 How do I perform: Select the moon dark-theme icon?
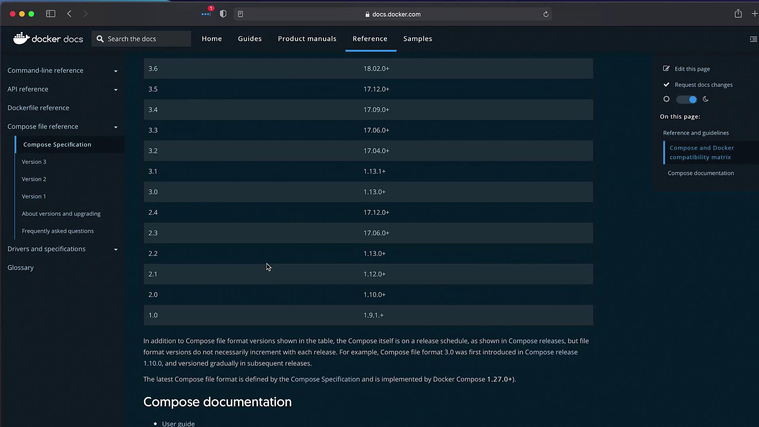706,99
